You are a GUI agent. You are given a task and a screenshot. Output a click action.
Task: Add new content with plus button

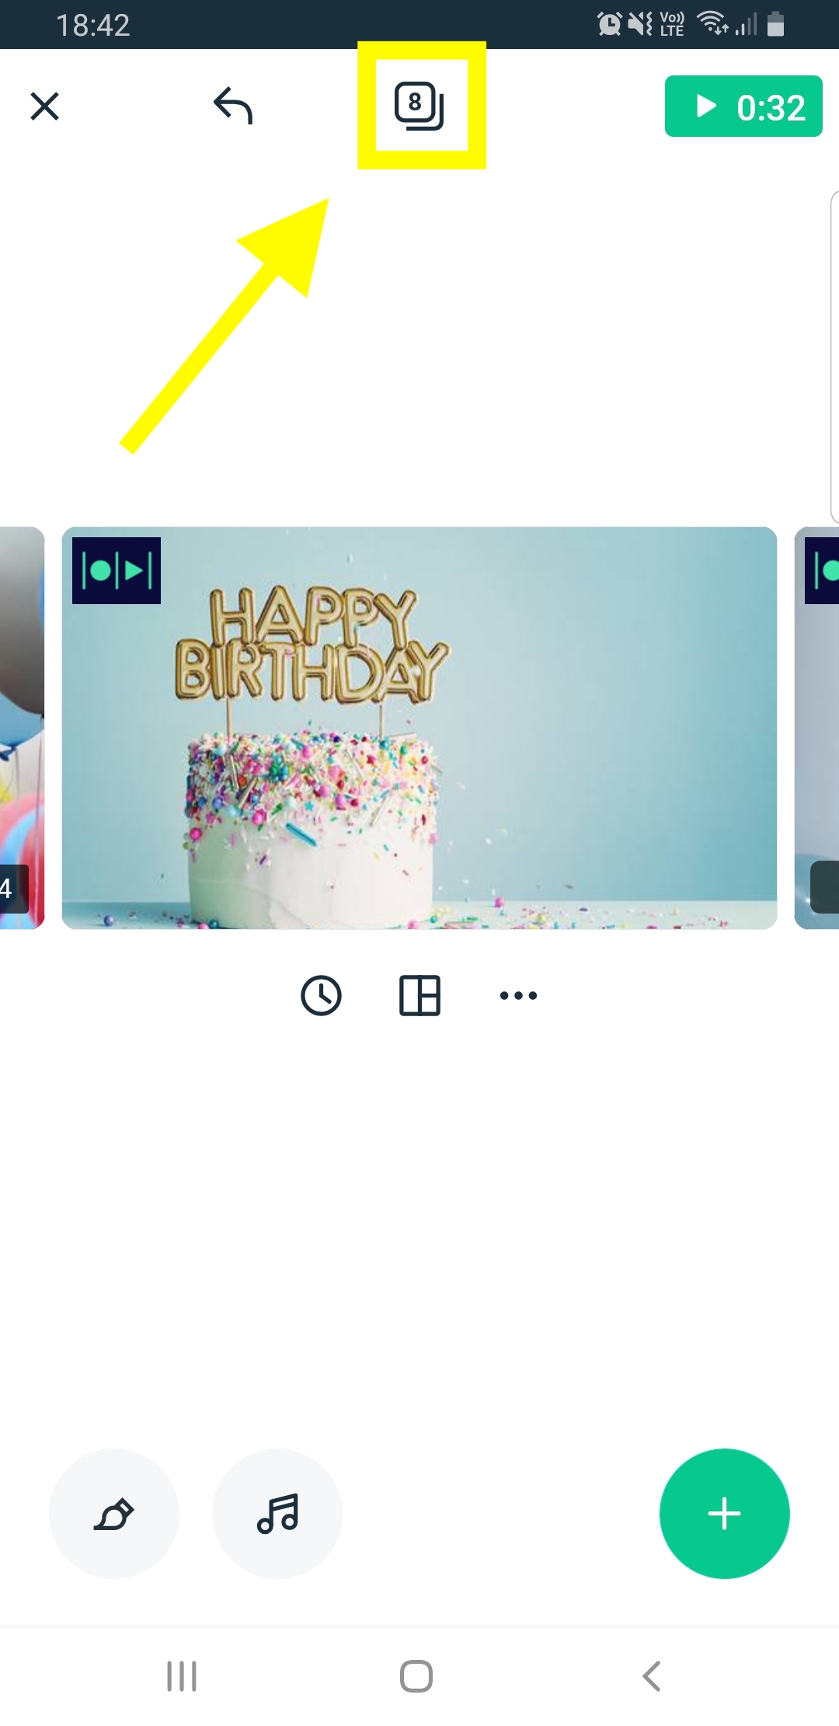[725, 1514]
